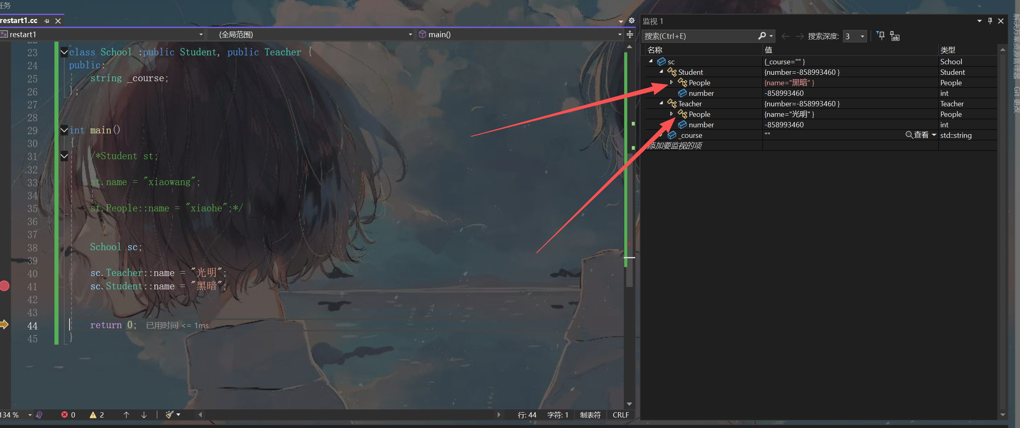Click the _course field cube icon

tap(672, 135)
